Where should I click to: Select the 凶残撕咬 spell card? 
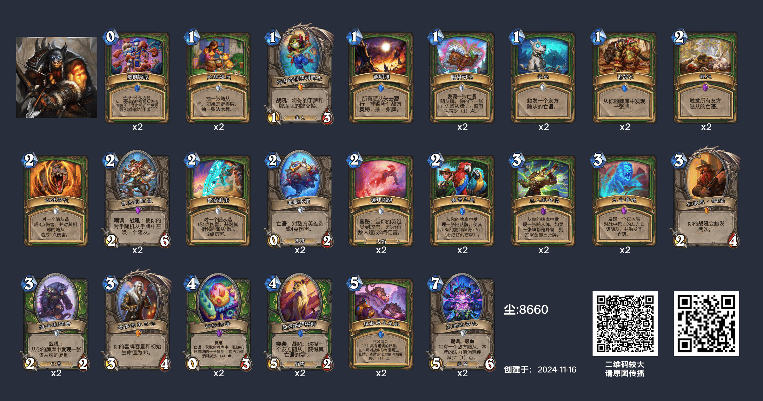click(56, 200)
